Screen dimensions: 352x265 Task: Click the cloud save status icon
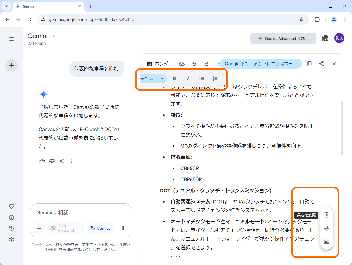[x=182, y=63]
